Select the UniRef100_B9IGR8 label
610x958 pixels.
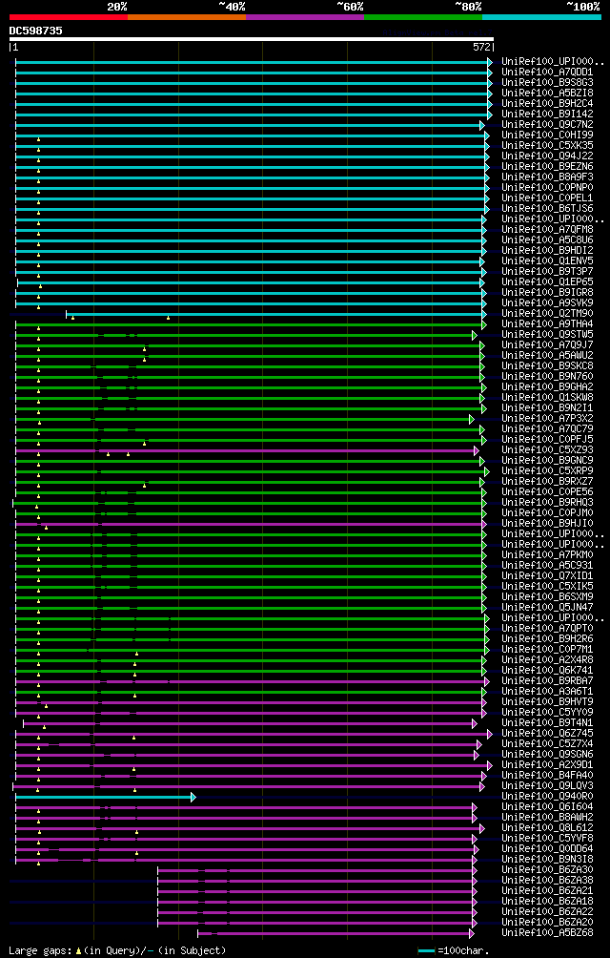547,293
